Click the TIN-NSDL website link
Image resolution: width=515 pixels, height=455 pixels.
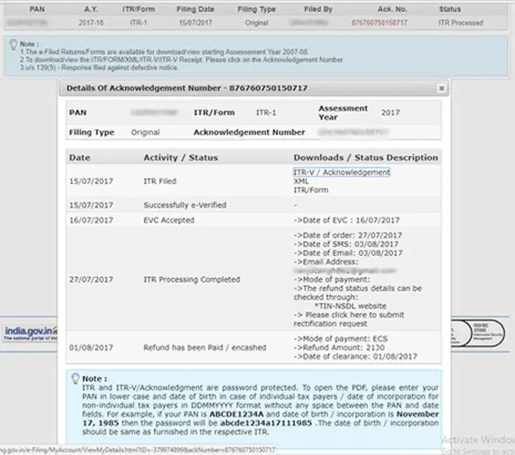point(350,306)
